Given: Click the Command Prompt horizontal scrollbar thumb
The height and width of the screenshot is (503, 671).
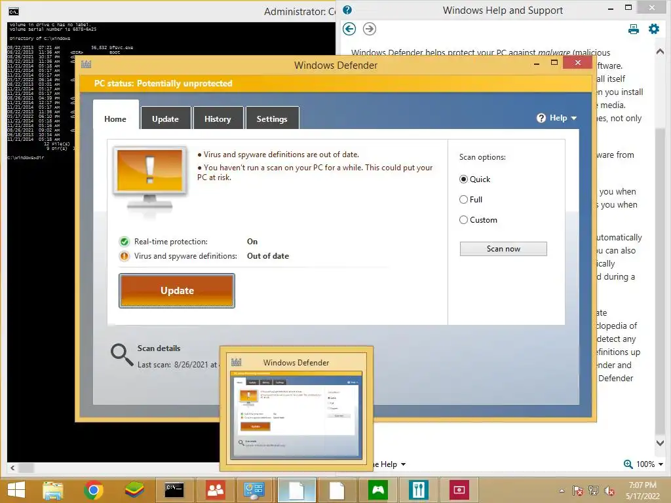Looking at the screenshot, I should [26, 468].
